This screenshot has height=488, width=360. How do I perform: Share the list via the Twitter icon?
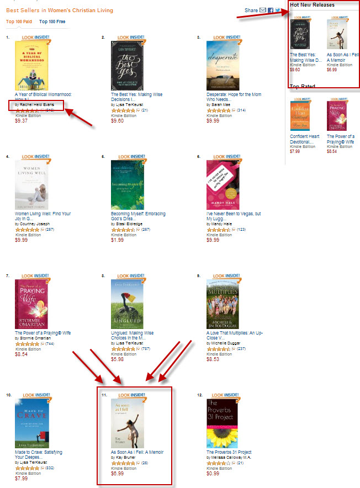pos(278,10)
